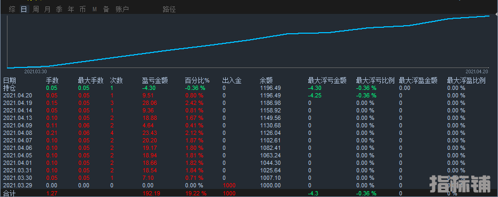Click the 23.43 profit value
Screen dimensions: 498x197
[x=150, y=133]
